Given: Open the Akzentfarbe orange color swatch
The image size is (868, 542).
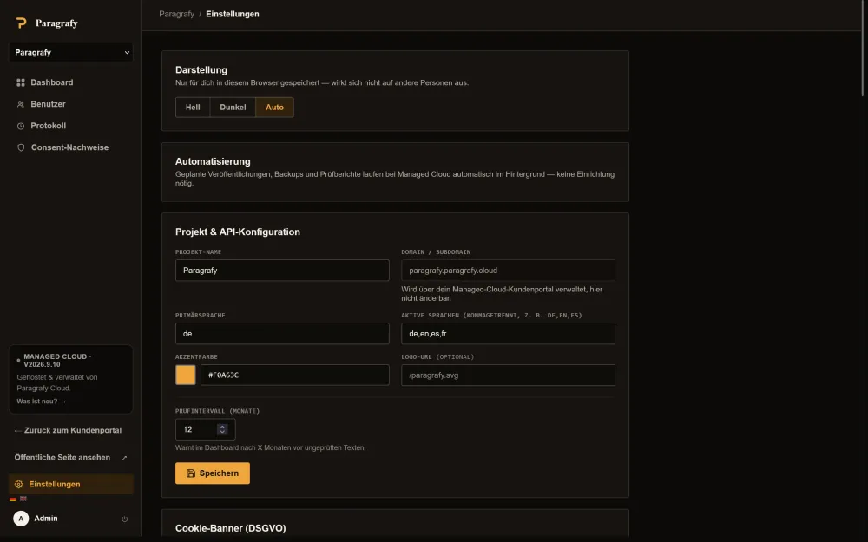Looking at the screenshot, I should (186, 375).
